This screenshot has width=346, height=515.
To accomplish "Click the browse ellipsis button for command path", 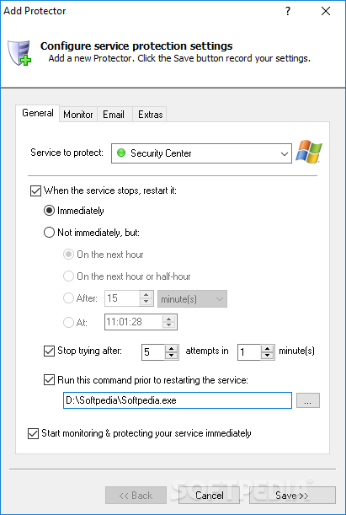I will click(x=307, y=400).
